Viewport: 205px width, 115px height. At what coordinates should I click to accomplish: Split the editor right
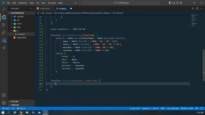[x=197, y=9]
